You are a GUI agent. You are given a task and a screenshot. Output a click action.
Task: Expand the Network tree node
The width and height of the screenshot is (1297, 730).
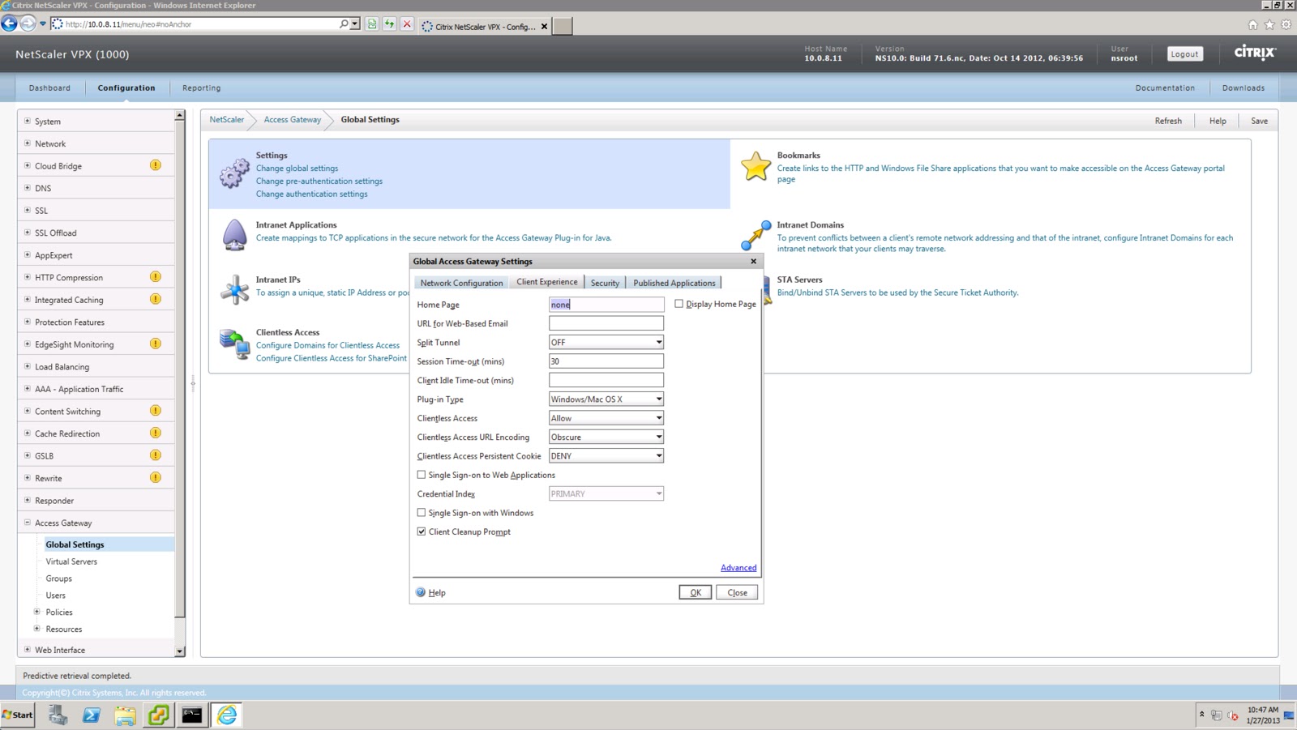[28, 143]
